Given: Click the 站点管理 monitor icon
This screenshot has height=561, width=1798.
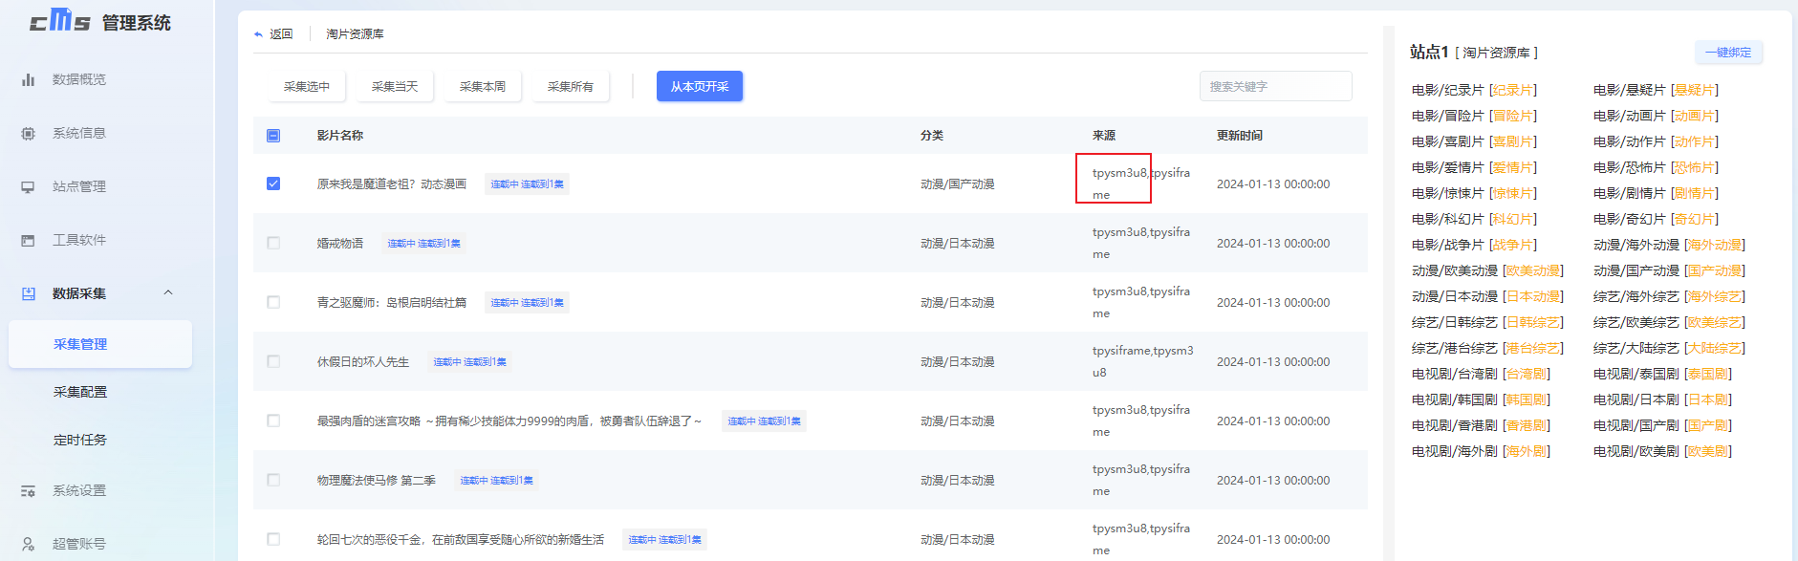Looking at the screenshot, I should coord(29,186).
